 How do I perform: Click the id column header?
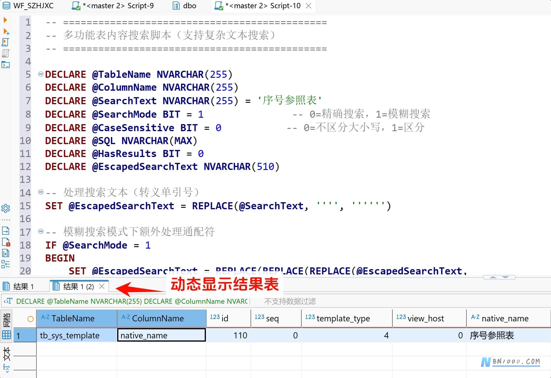tap(229, 318)
